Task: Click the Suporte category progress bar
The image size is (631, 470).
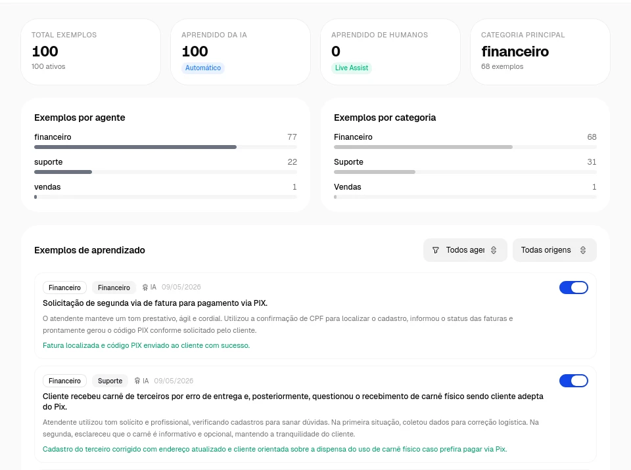Action: [465, 172]
